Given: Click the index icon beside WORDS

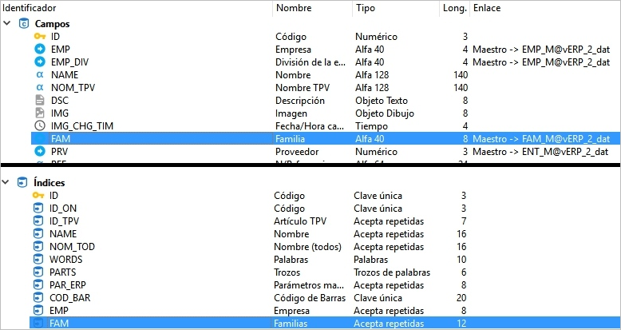Looking at the screenshot, I should click(x=39, y=260).
